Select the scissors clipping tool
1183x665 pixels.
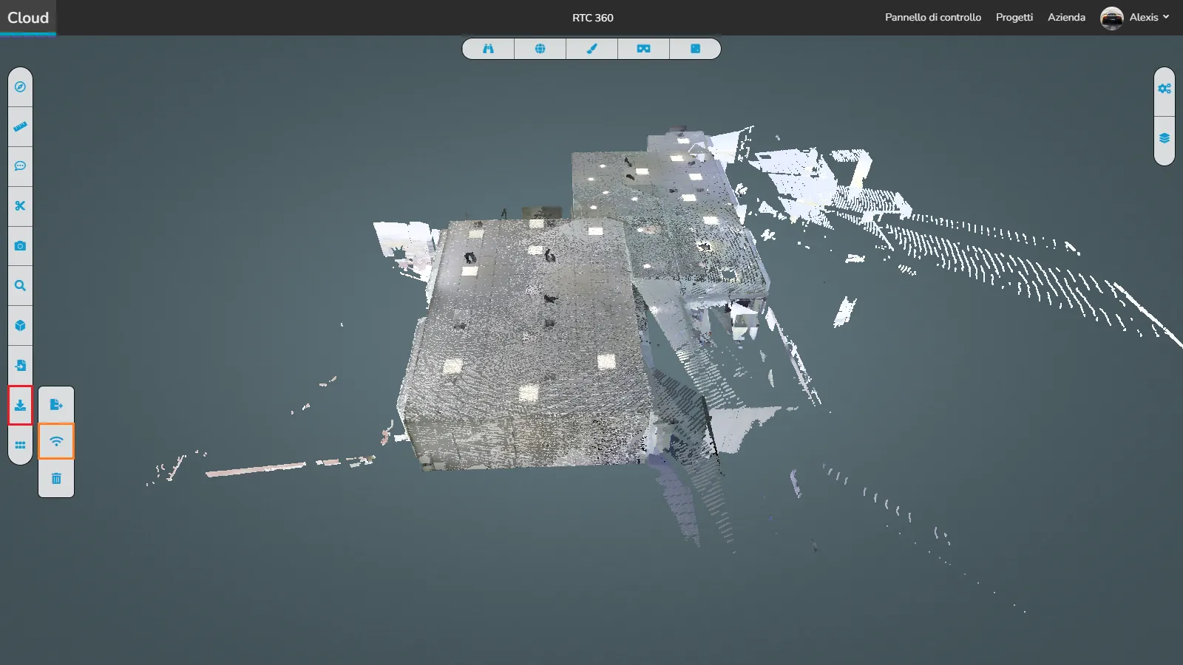(20, 206)
